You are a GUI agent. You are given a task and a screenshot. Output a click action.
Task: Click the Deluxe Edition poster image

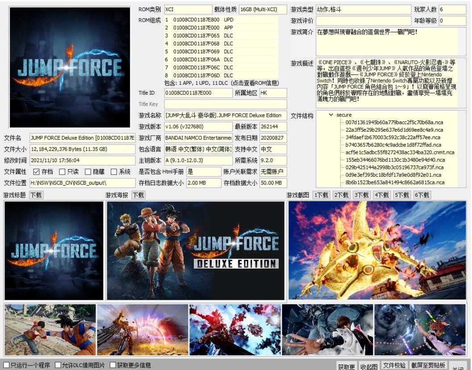[196, 250]
